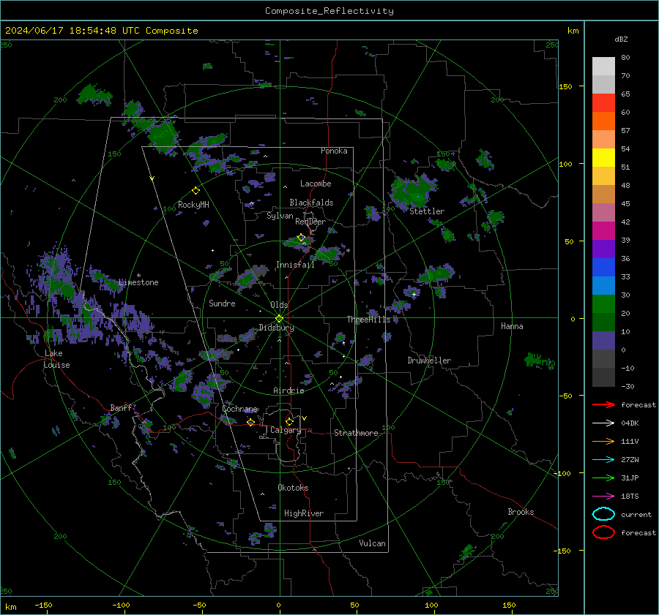Click the yellow diamond marker near RockyMH

coord(196,191)
